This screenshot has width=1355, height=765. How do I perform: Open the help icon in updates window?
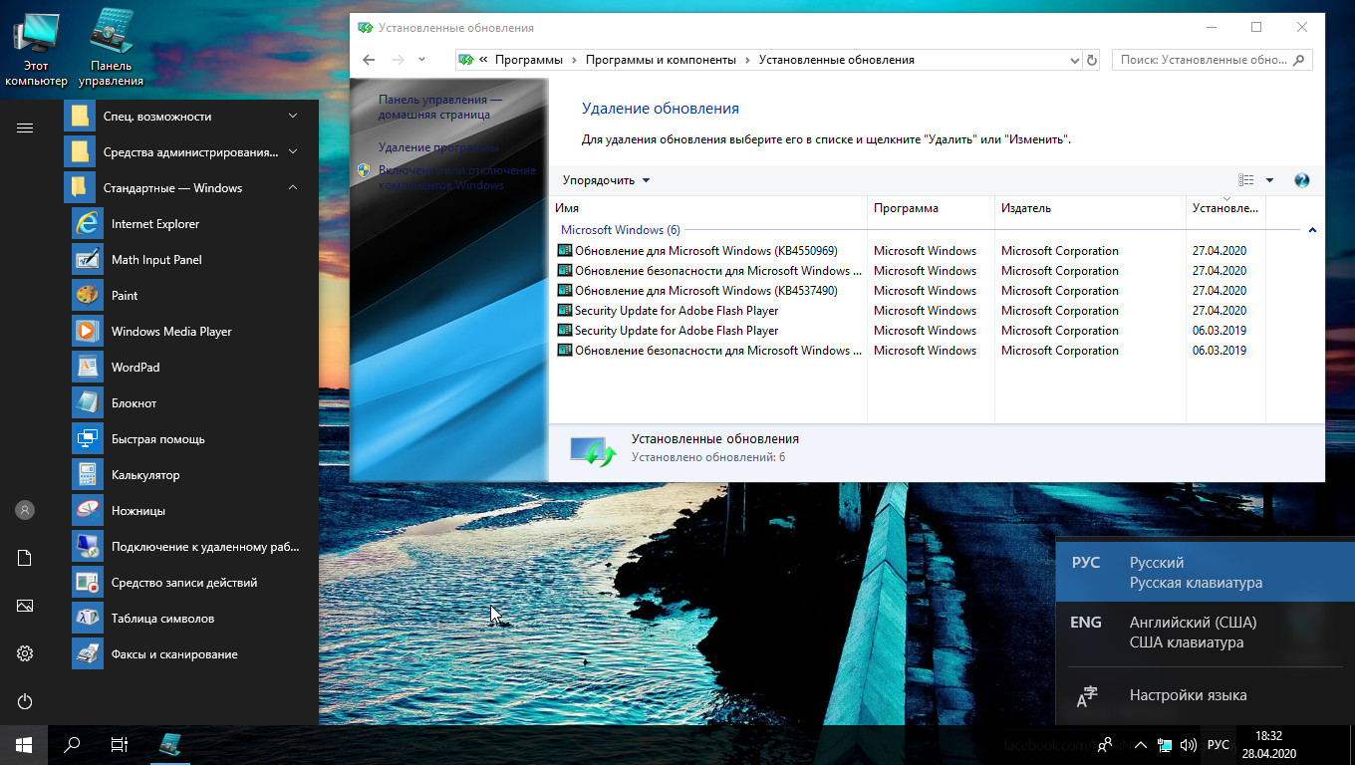[x=1301, y=180]
